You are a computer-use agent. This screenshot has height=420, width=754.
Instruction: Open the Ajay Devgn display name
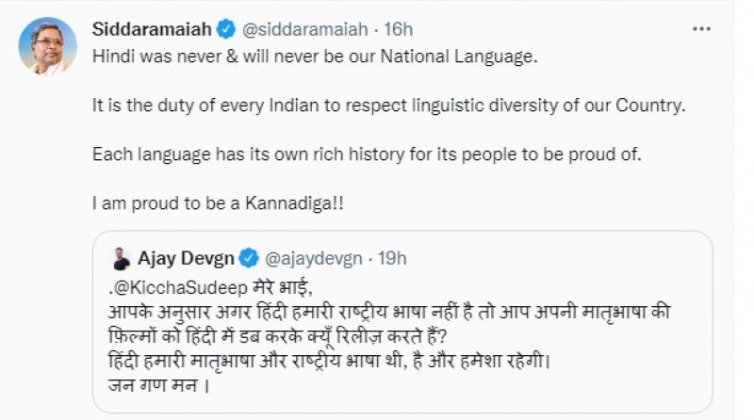(x=185, y=256)
